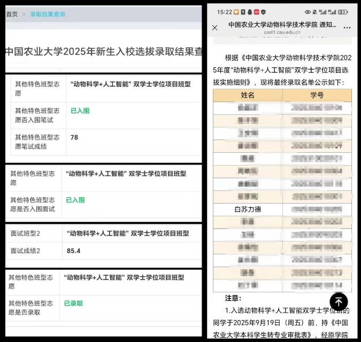Click the 面试成绩2 label
The width and height of the screenshot is (361, 342).
coord(25,251)
